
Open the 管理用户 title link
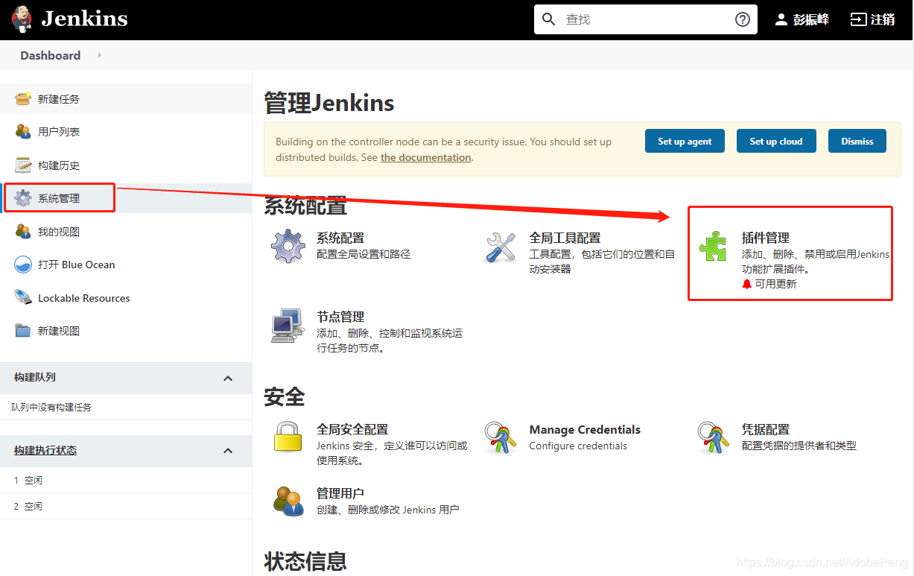coord(340,493)
